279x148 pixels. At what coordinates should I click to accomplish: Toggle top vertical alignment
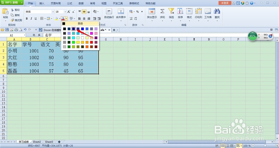[80, 12]
